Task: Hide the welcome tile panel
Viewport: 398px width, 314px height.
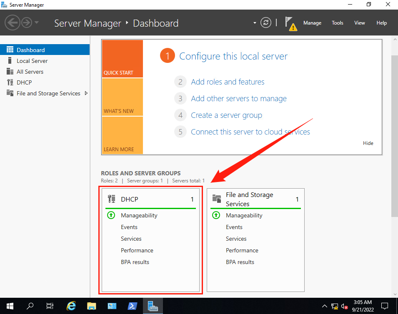Action: (x=368, y=143)
